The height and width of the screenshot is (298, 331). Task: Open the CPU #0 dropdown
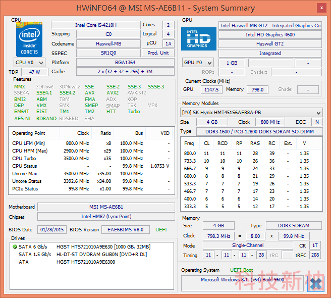tap(29, 63)
